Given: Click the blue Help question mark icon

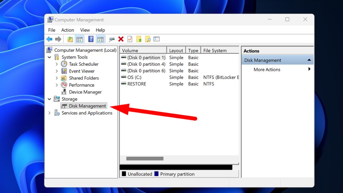Looking at the screenshot, I should pos(91,39).
